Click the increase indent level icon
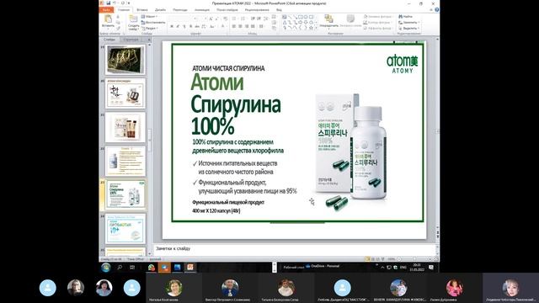The height and width of the screenshot is (303, 539). 259,19
